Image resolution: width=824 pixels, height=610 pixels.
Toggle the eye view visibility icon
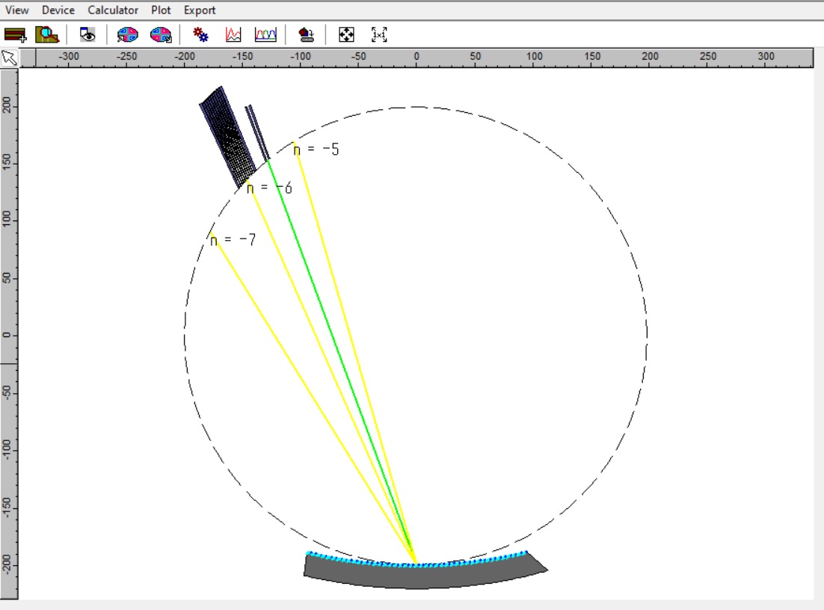(87, 34)
